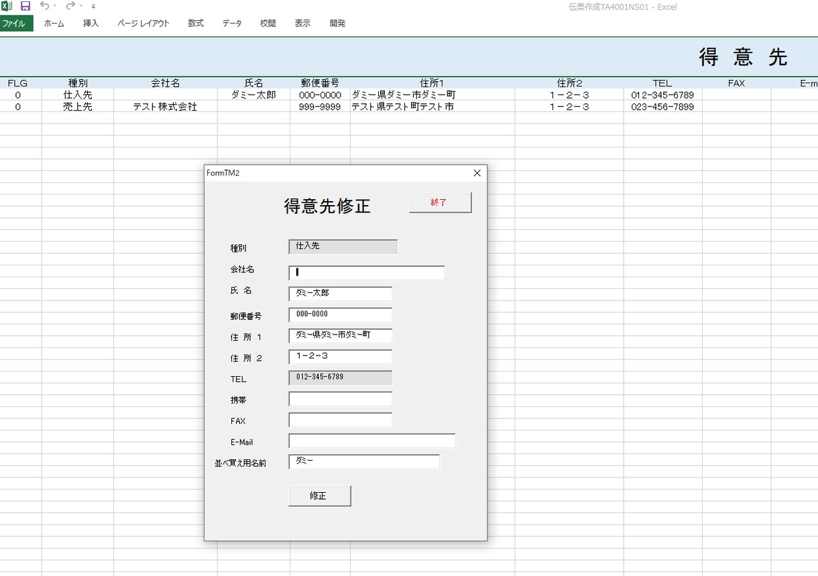Select the cell テスト株式会社
The height and width of the screenshot is (576, 818).
(x=166, y=107)
